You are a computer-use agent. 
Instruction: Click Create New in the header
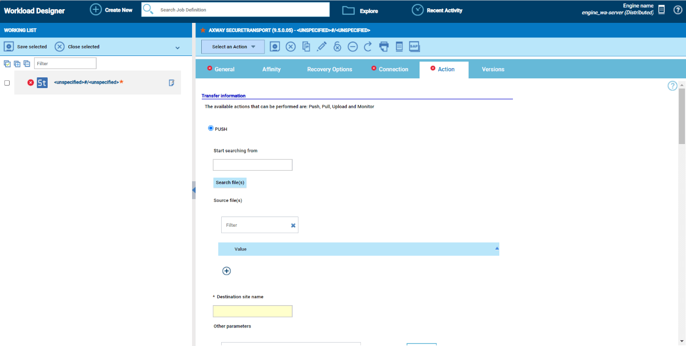pos(112,10)
